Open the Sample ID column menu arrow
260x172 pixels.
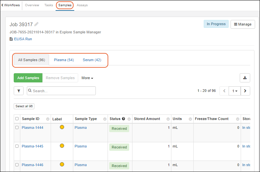tap(48, 119)
